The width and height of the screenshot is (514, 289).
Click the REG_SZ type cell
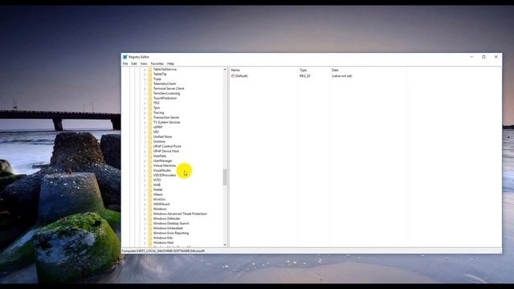[x=305, y=75]
